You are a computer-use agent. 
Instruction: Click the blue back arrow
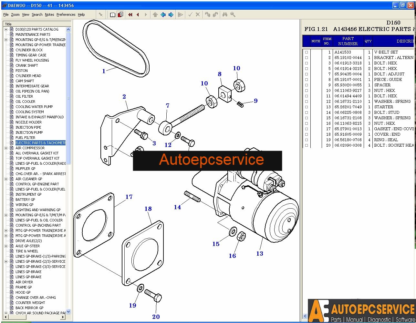163,15
